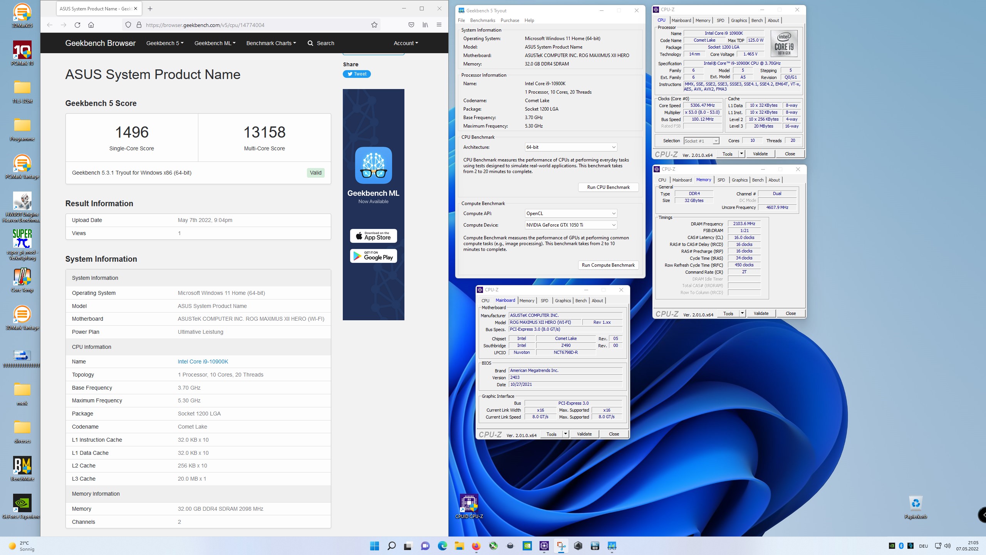
Task: Click Run CPU Benchmark button
Action: point(609,187)
